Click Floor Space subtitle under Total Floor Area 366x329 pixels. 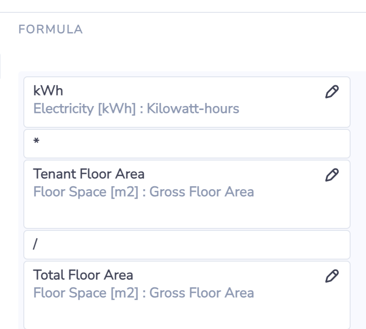pos(143,293)
